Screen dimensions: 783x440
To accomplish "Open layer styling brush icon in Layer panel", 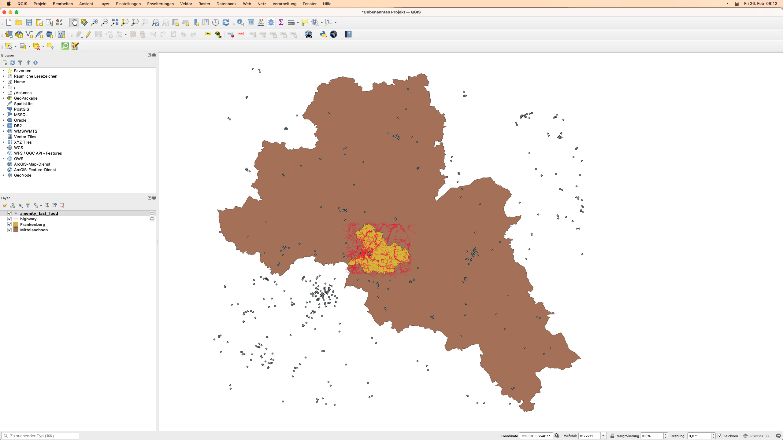I will point(5,205).
